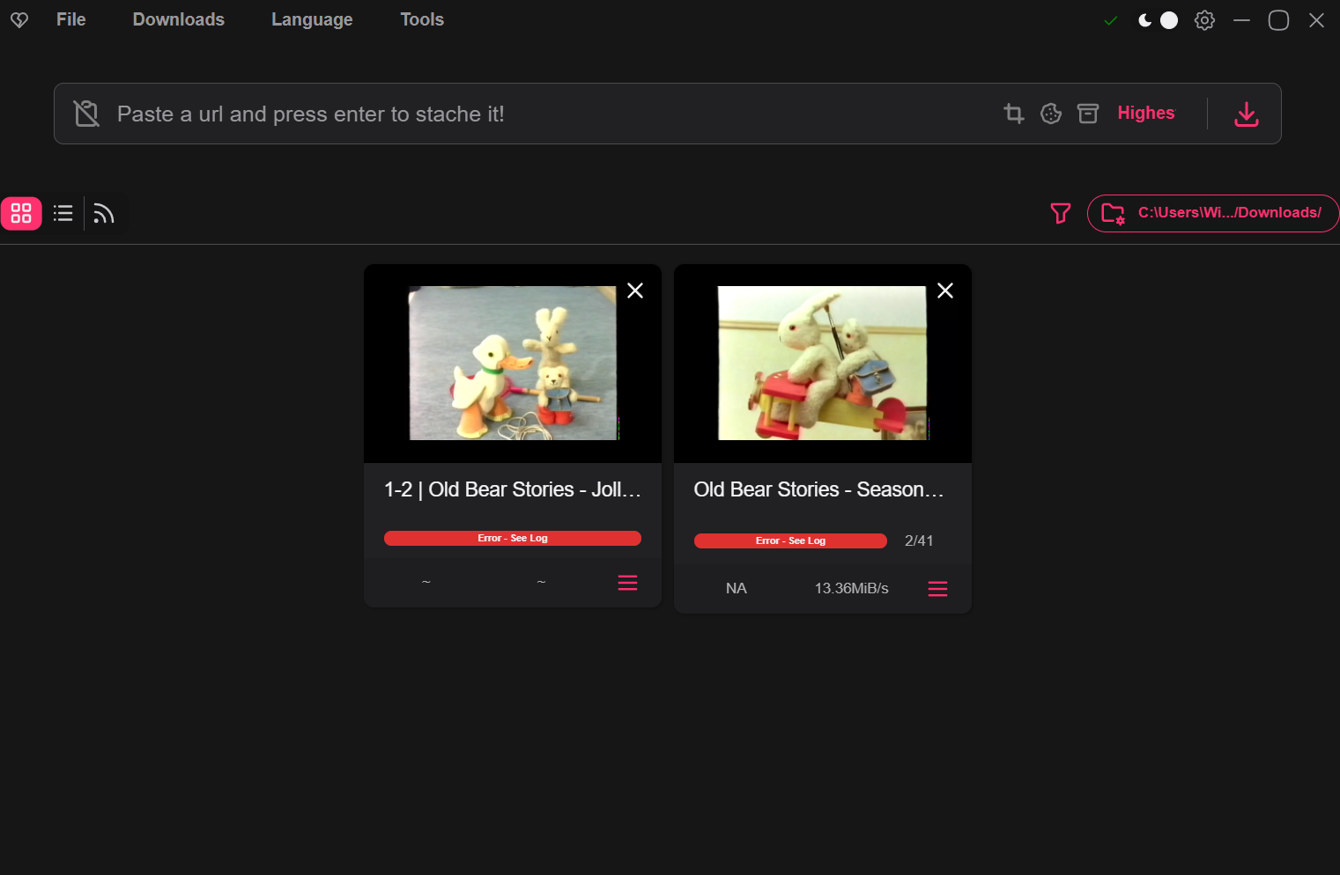1340x875 pixels.
Task: Click the rabbit on airplane thumbnail
Action: click(823, 363)
